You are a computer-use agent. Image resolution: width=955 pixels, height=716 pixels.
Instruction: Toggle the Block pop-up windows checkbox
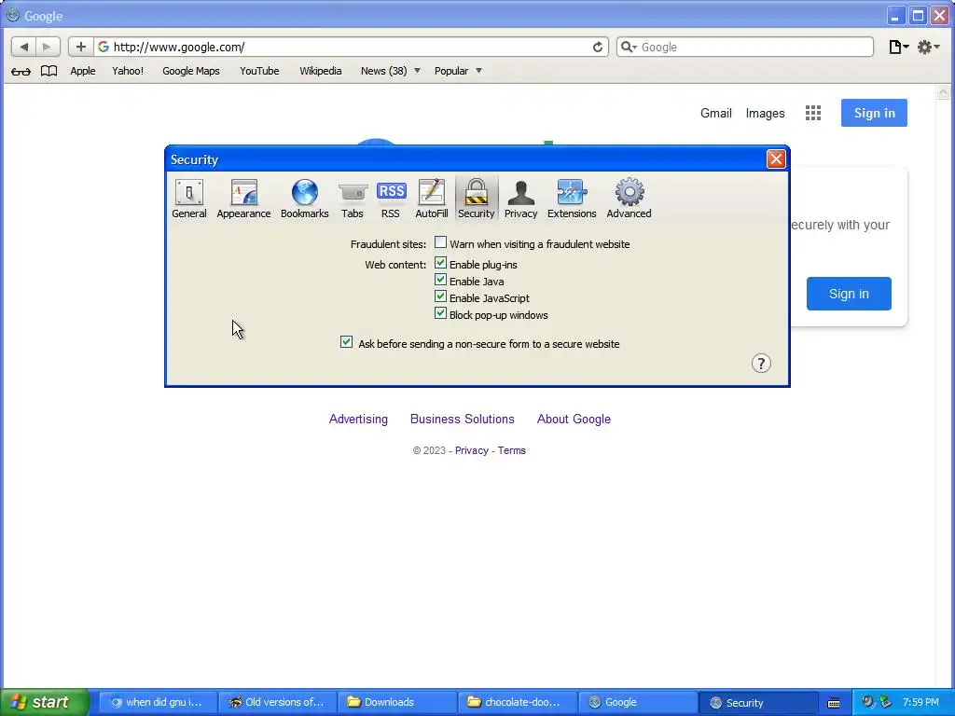[x=440, y=313]
